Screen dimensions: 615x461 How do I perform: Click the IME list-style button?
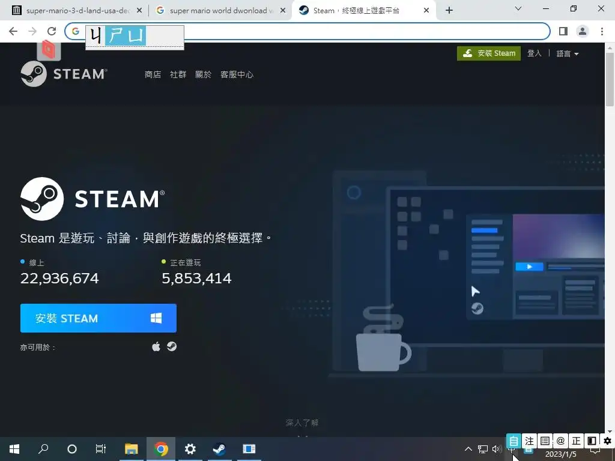click(545, 441)
